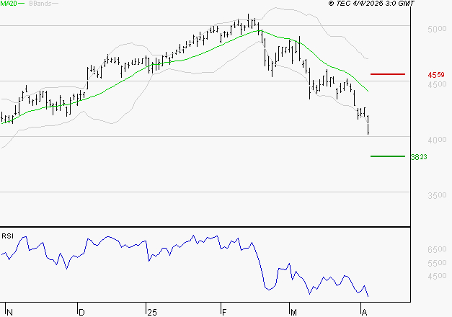
Task: Click the 4500 price axis label
Action: click(x=437, y=84)
